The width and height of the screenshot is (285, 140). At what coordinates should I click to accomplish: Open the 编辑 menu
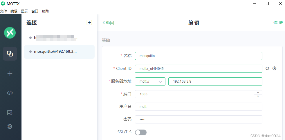pyautogui.click(x=14, y=11)
